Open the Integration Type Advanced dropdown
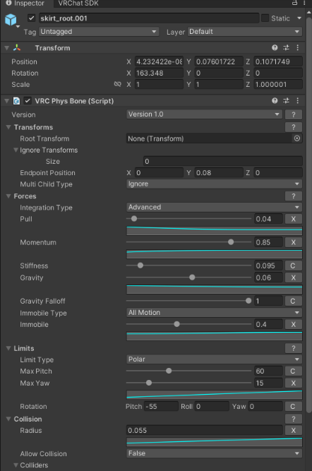The image size is (312, 471). click(x=214, y=208)
